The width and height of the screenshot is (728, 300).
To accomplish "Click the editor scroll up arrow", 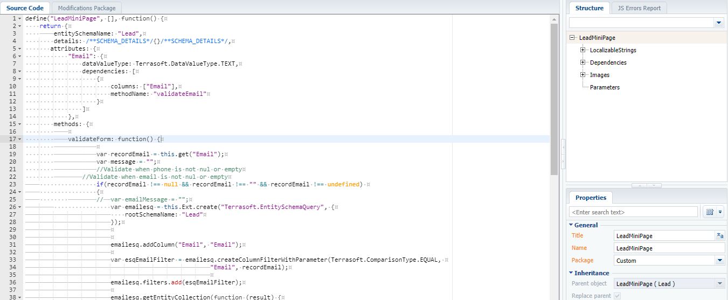I will point(554,19).
